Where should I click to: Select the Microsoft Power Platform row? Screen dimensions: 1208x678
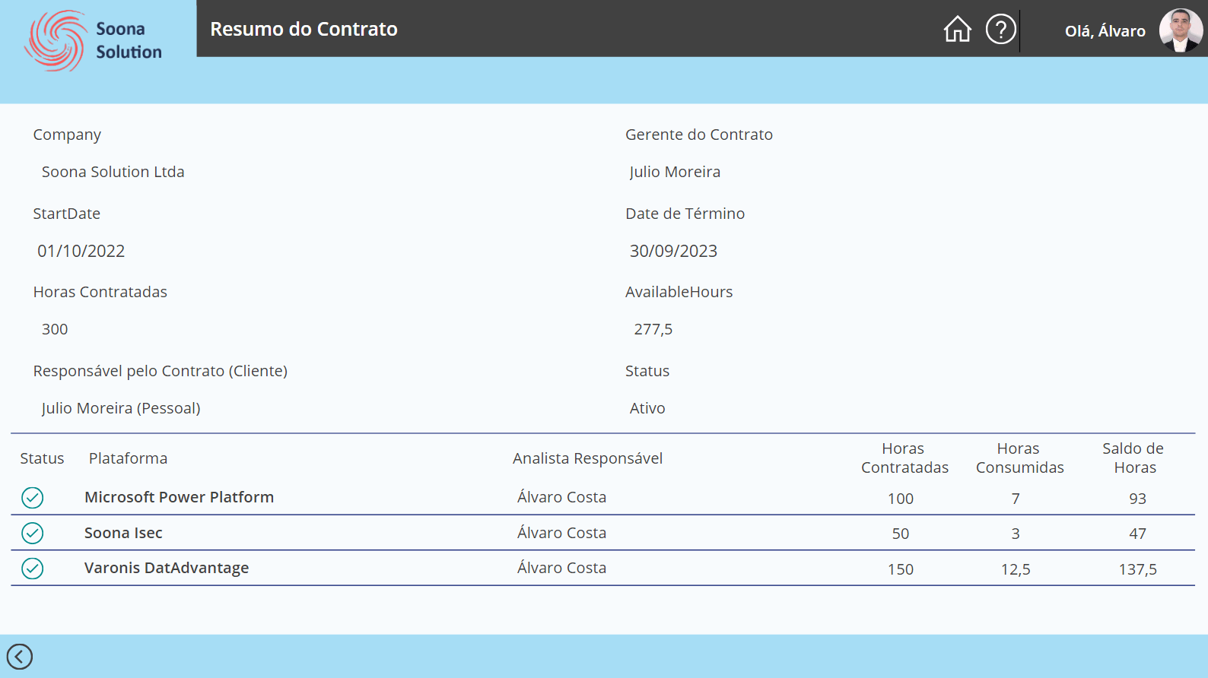(602, 497)
